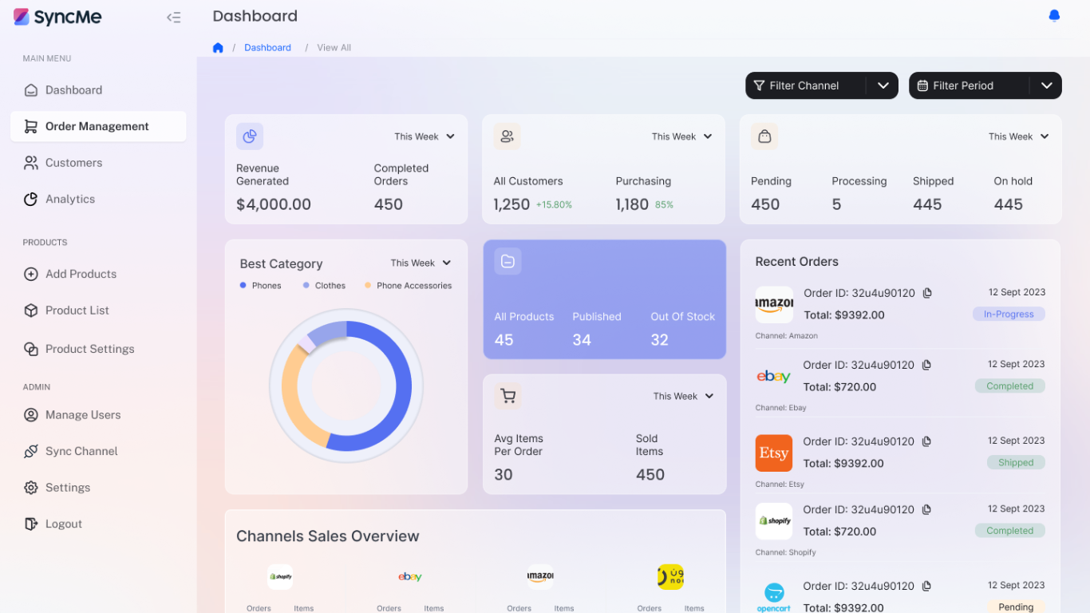This screenshot has height=613, width=1090.
Task: Click the notification bell icon
Action: tap(1054, 16)
